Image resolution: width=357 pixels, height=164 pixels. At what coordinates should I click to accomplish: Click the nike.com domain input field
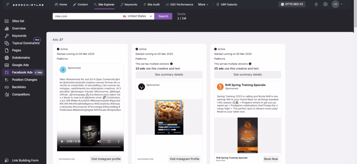[x=85, y=16]
